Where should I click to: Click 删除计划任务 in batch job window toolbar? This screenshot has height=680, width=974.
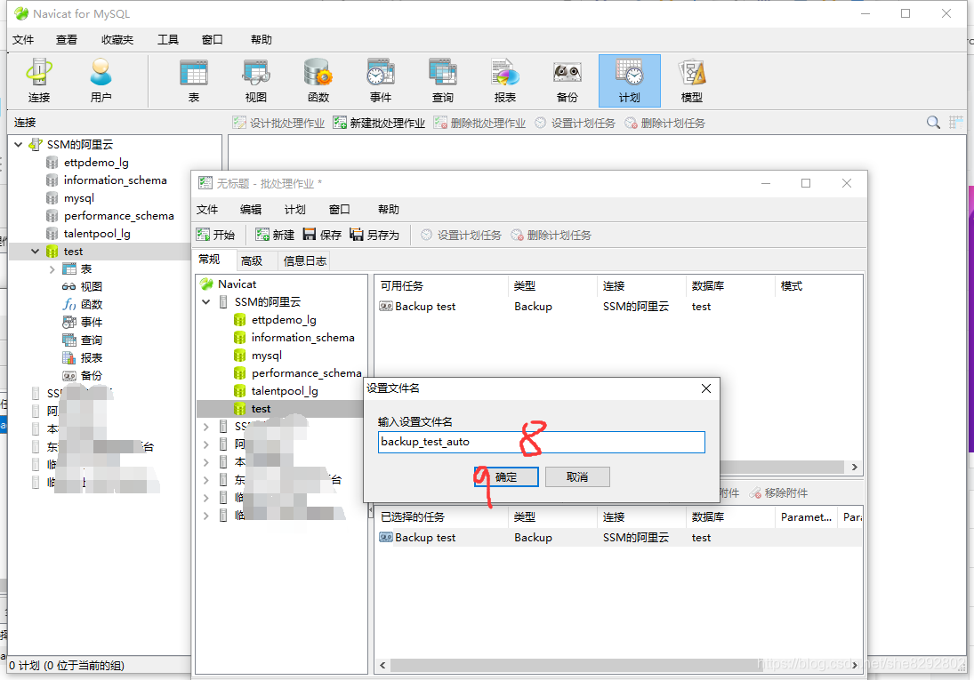coord(551,235)
